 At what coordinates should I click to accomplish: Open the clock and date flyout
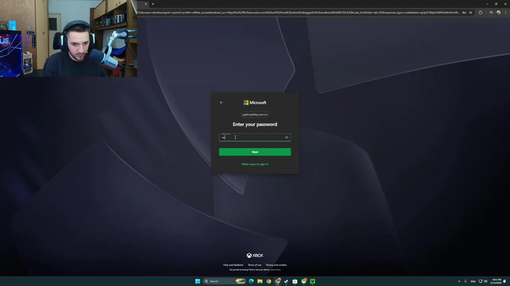(x=496, y=281)
